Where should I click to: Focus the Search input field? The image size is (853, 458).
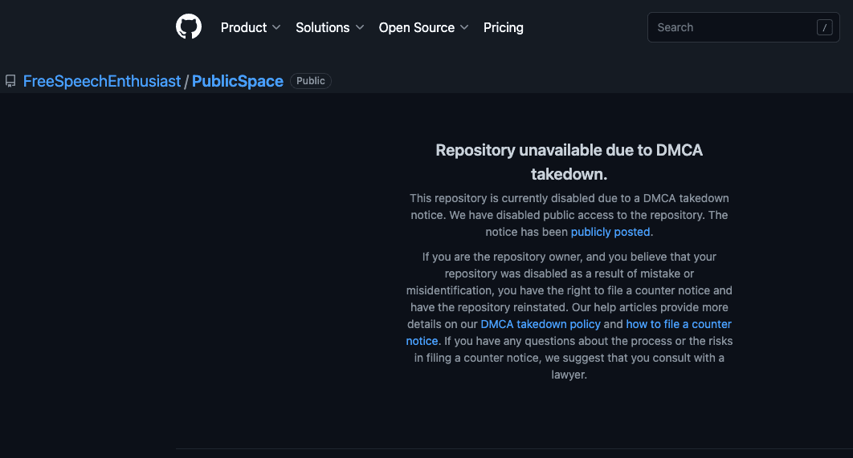pyautogui.click(x=743, y=27)
